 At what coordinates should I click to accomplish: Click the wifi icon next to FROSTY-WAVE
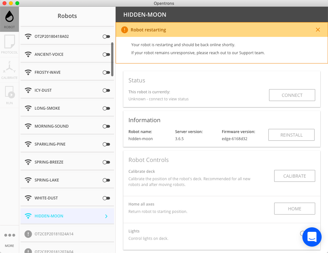click(28, 72)
